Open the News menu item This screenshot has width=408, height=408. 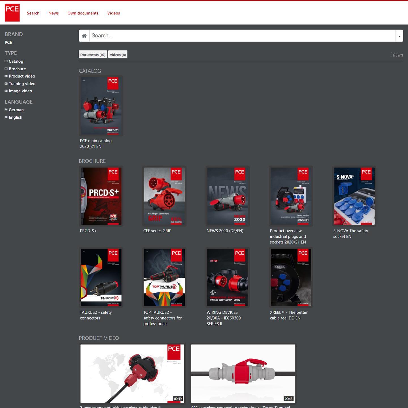point(54,13)
